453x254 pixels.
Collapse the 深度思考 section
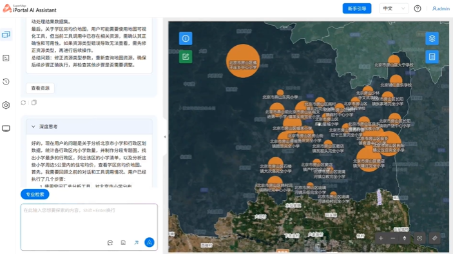coord(34,126)
